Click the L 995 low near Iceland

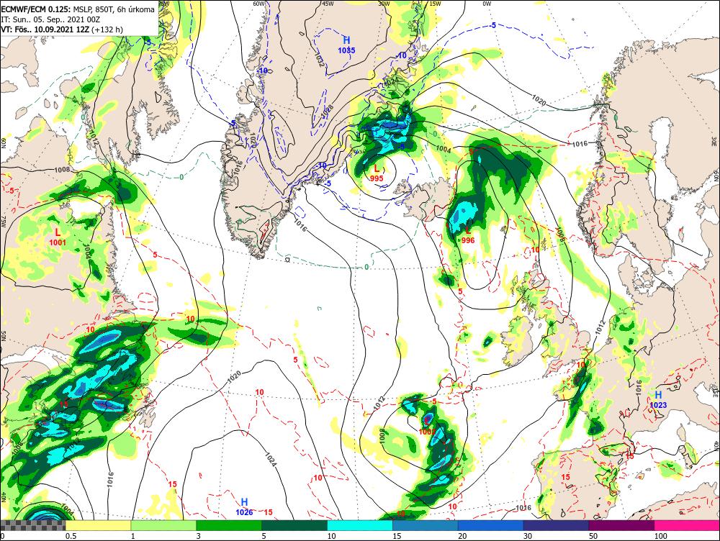(377, 173)
